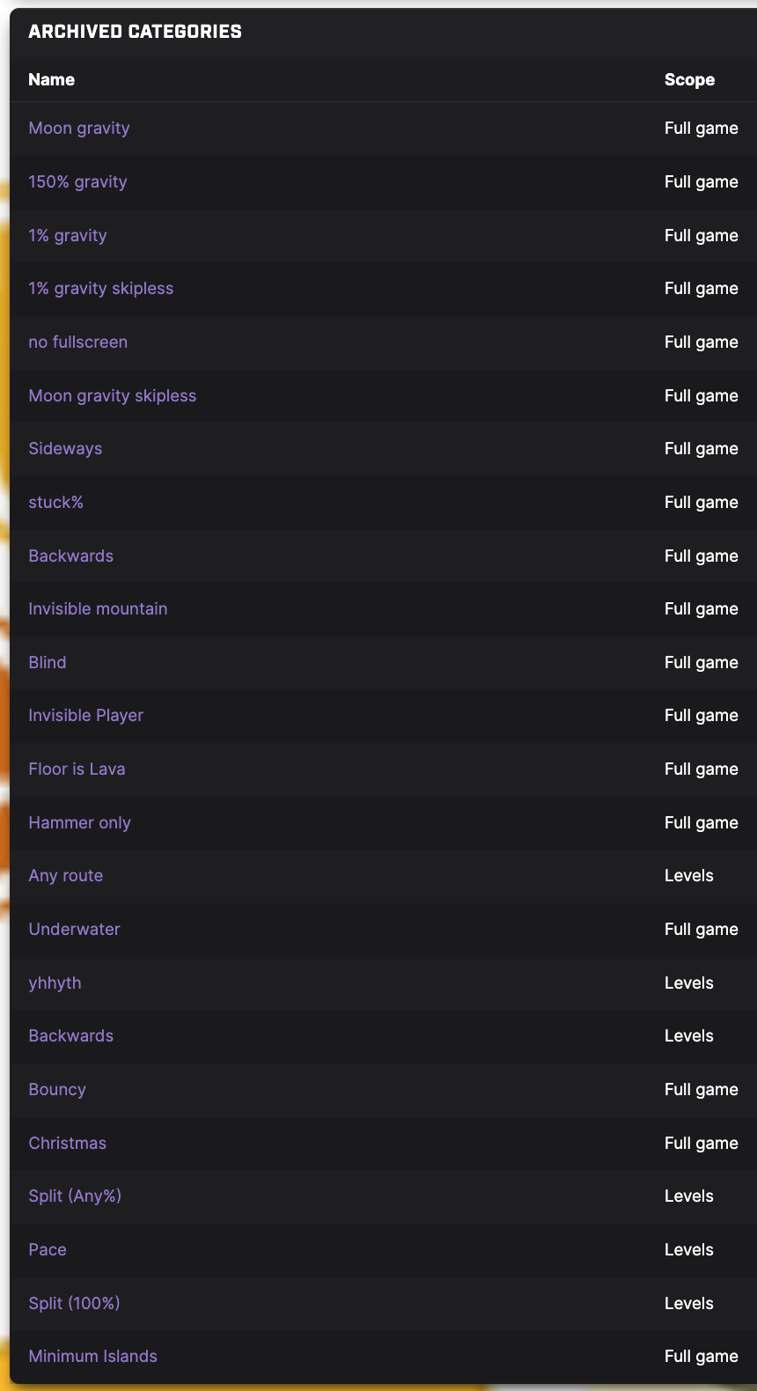Viewport: 757px width, 1391px height.
Task: Open the Invisible mountain category
Action: [98, 609]
